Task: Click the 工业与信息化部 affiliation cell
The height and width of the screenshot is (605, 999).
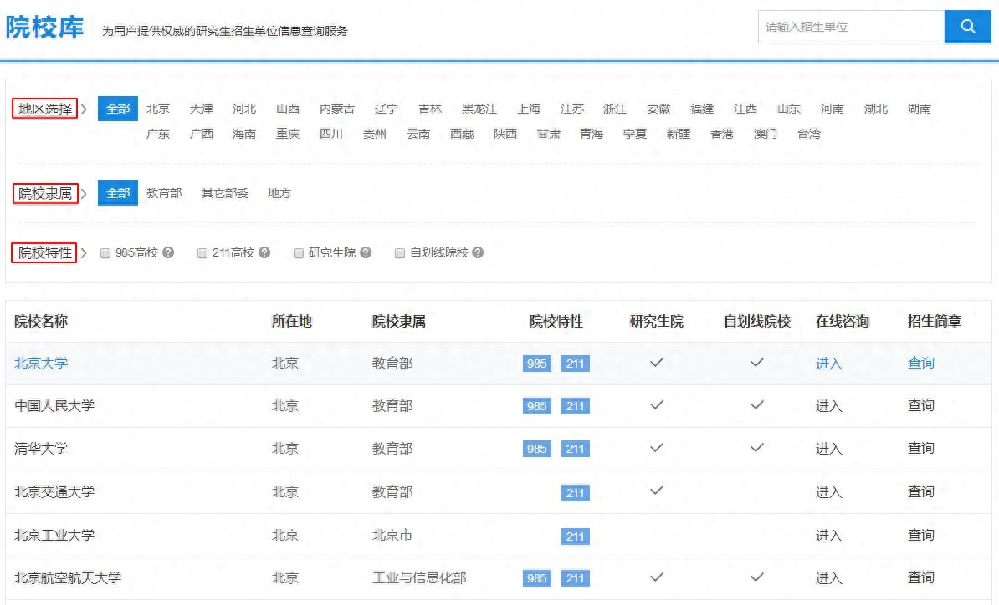Action: tap(419, 577)
